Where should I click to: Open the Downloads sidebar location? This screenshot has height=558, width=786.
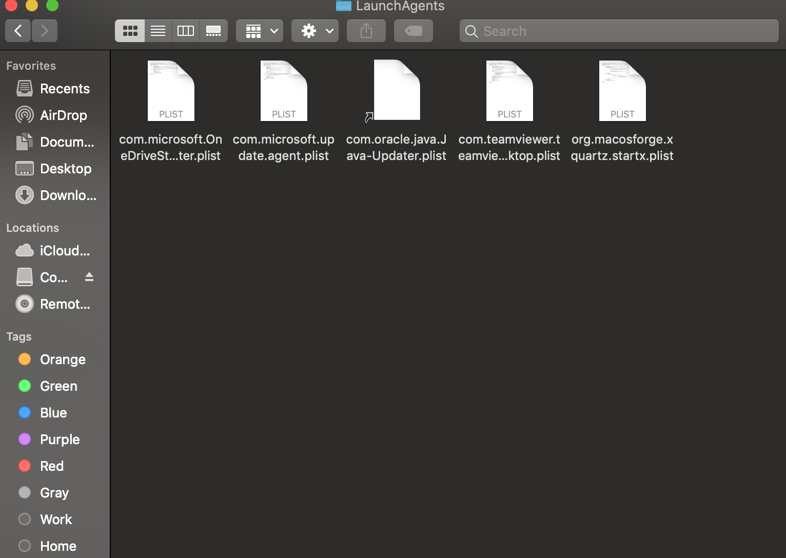pyautogui.click(x=24, y=195)
